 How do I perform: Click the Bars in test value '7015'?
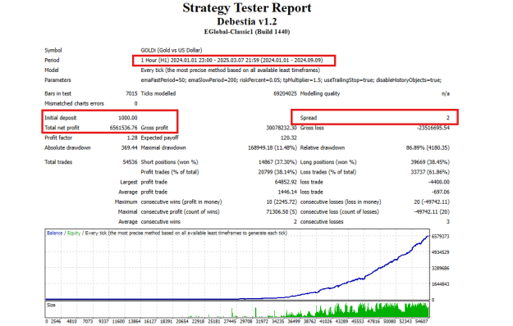(131, 93)
